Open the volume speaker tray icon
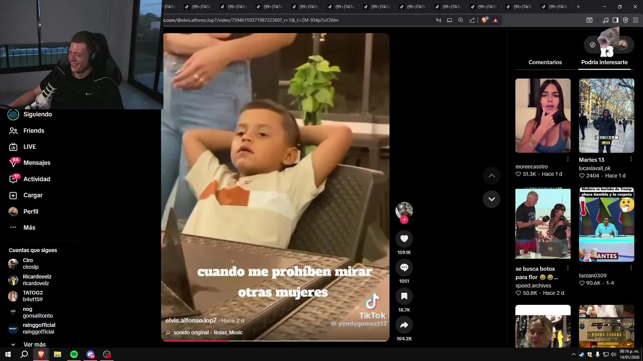The height and width of the screenshot is (361, 643). point(613,354)
